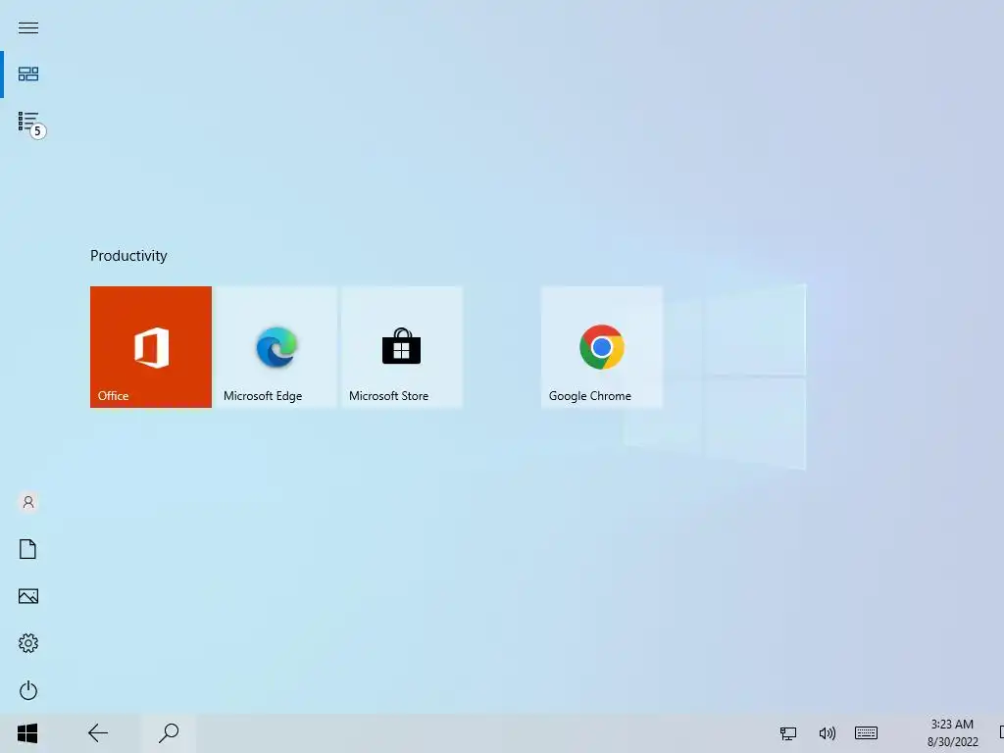
Task: Open the Microsoft Store tile
Action: point(401,346)
